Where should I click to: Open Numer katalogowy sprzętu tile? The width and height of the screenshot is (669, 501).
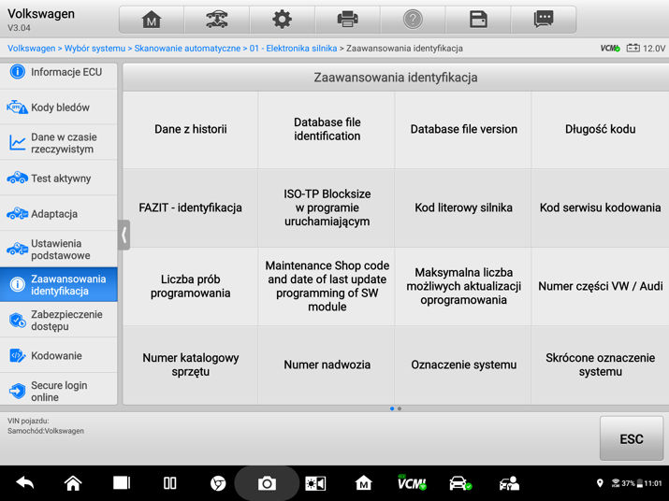[190, 365]
